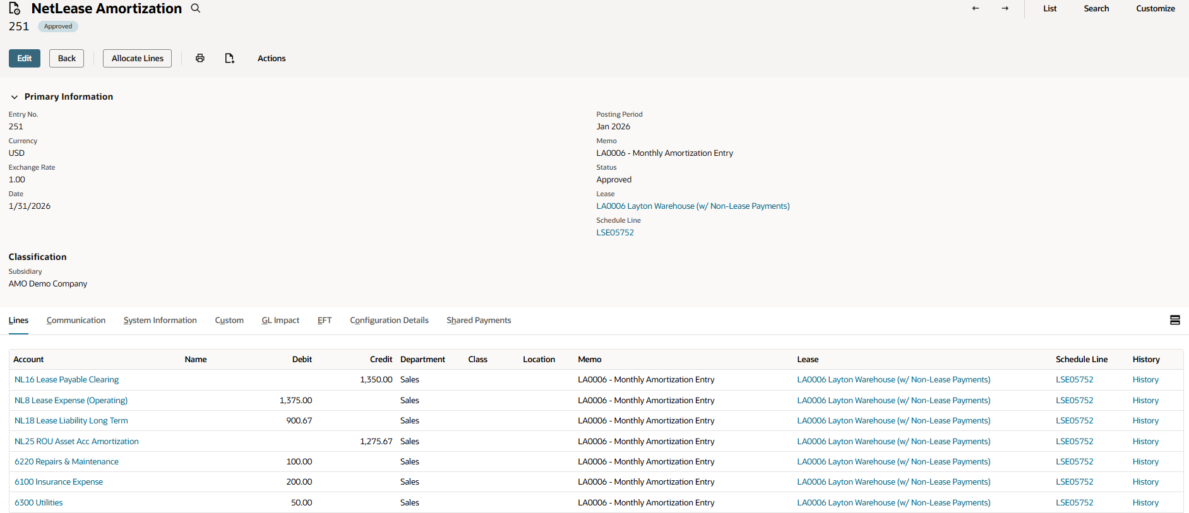Image resolution: width=1189 pixels, height=513 pixels.
Task: Click the print icon
Action: pyautogui.click(x=200, y=58)
